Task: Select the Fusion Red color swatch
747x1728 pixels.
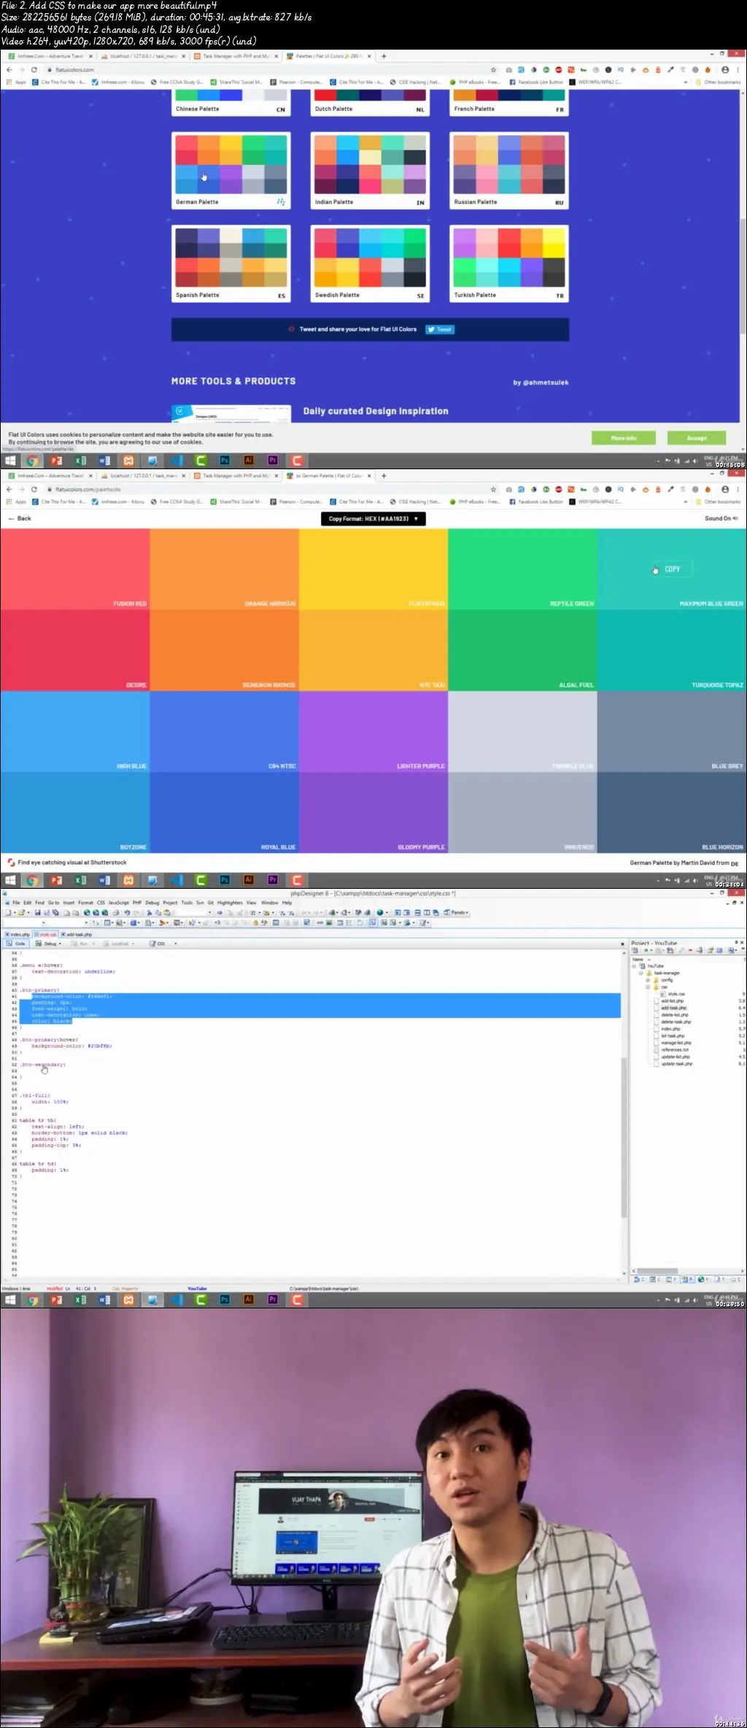Action: (75, 569)
